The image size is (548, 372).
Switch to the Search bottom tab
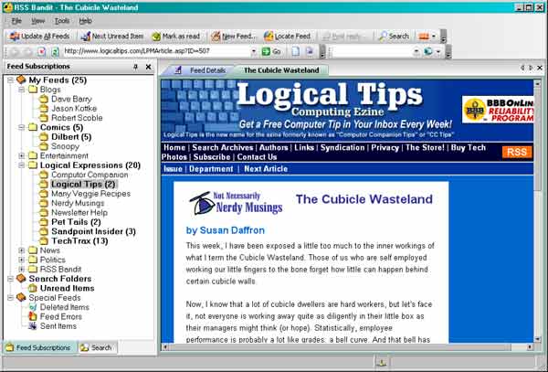(x=97, y=347)
